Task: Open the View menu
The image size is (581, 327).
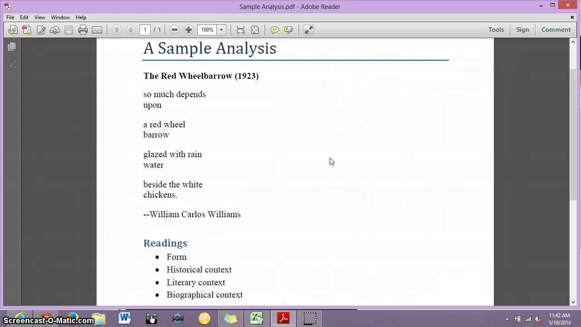Action: (x=40, y=17)
